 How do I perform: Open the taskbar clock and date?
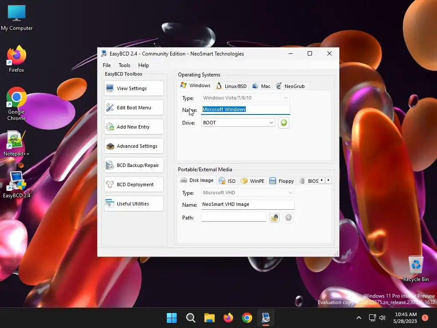[x=405, y=318]
